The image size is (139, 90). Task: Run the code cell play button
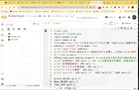[45, 31]
